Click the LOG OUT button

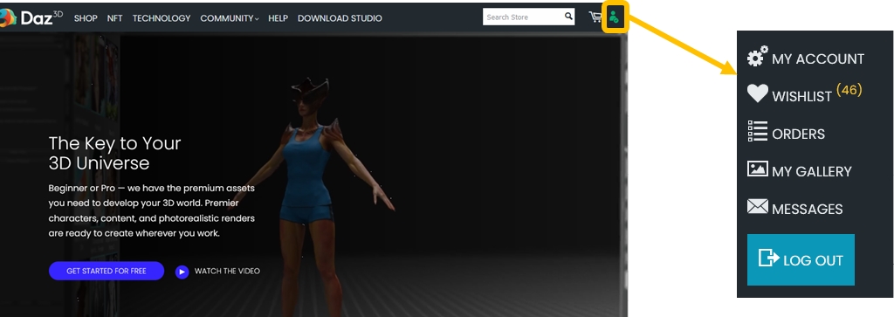801,259
